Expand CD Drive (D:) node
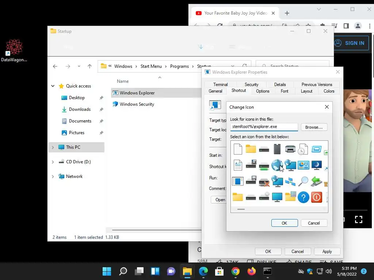This screenshot has height=280, width=374. tap(53, 162)
